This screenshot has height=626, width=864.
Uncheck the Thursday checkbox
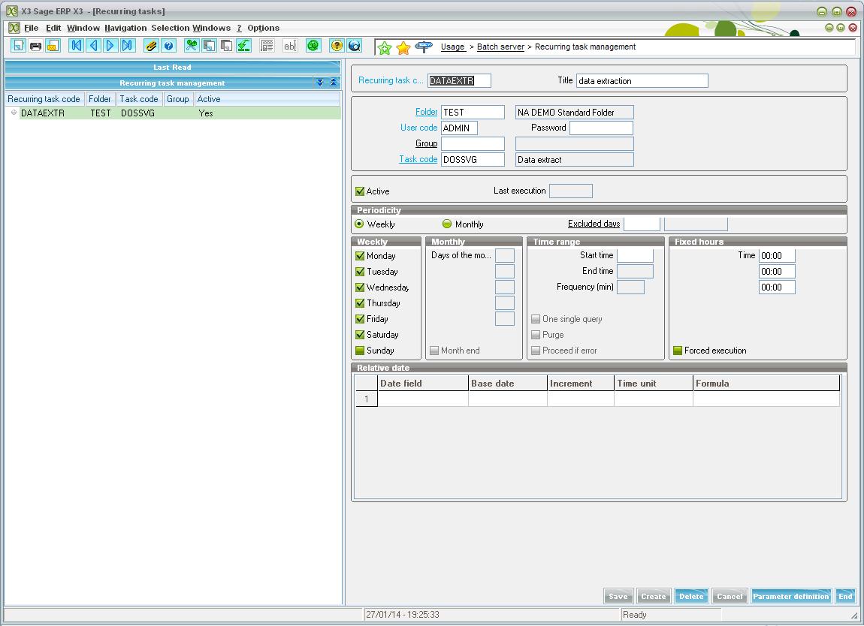pos(360,302)
